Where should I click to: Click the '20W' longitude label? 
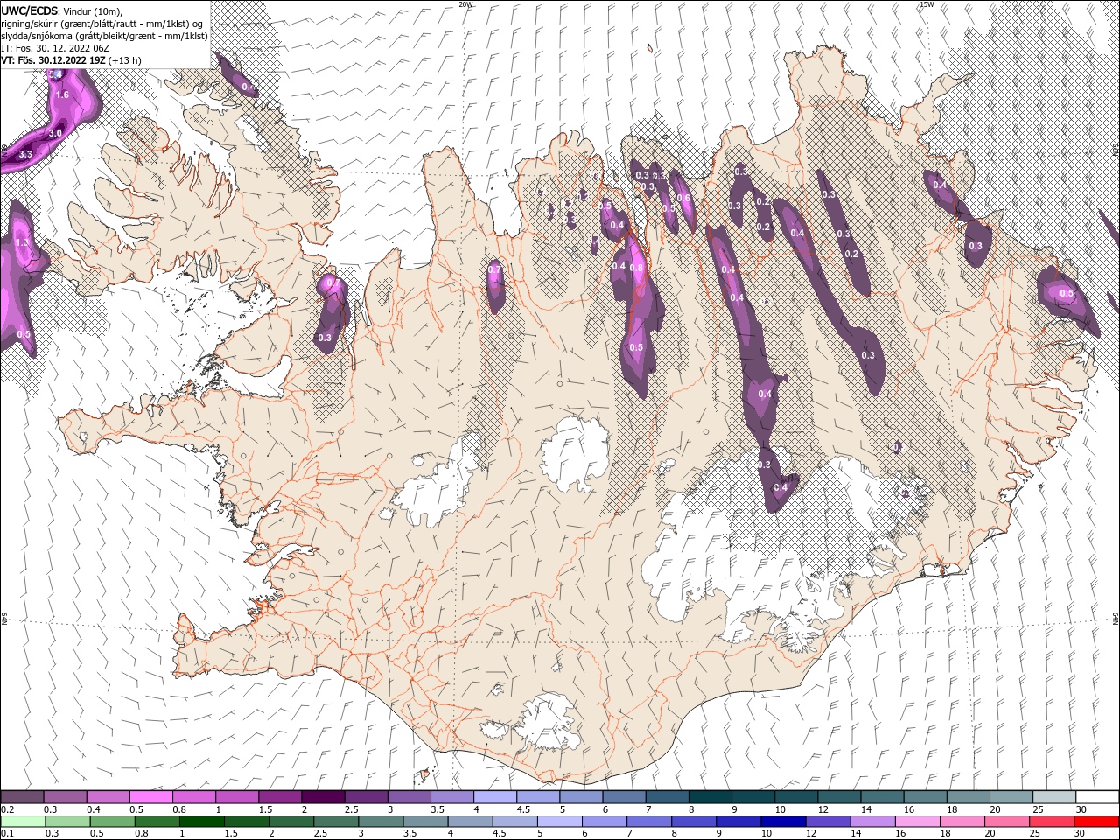click(x=465, y=4)
